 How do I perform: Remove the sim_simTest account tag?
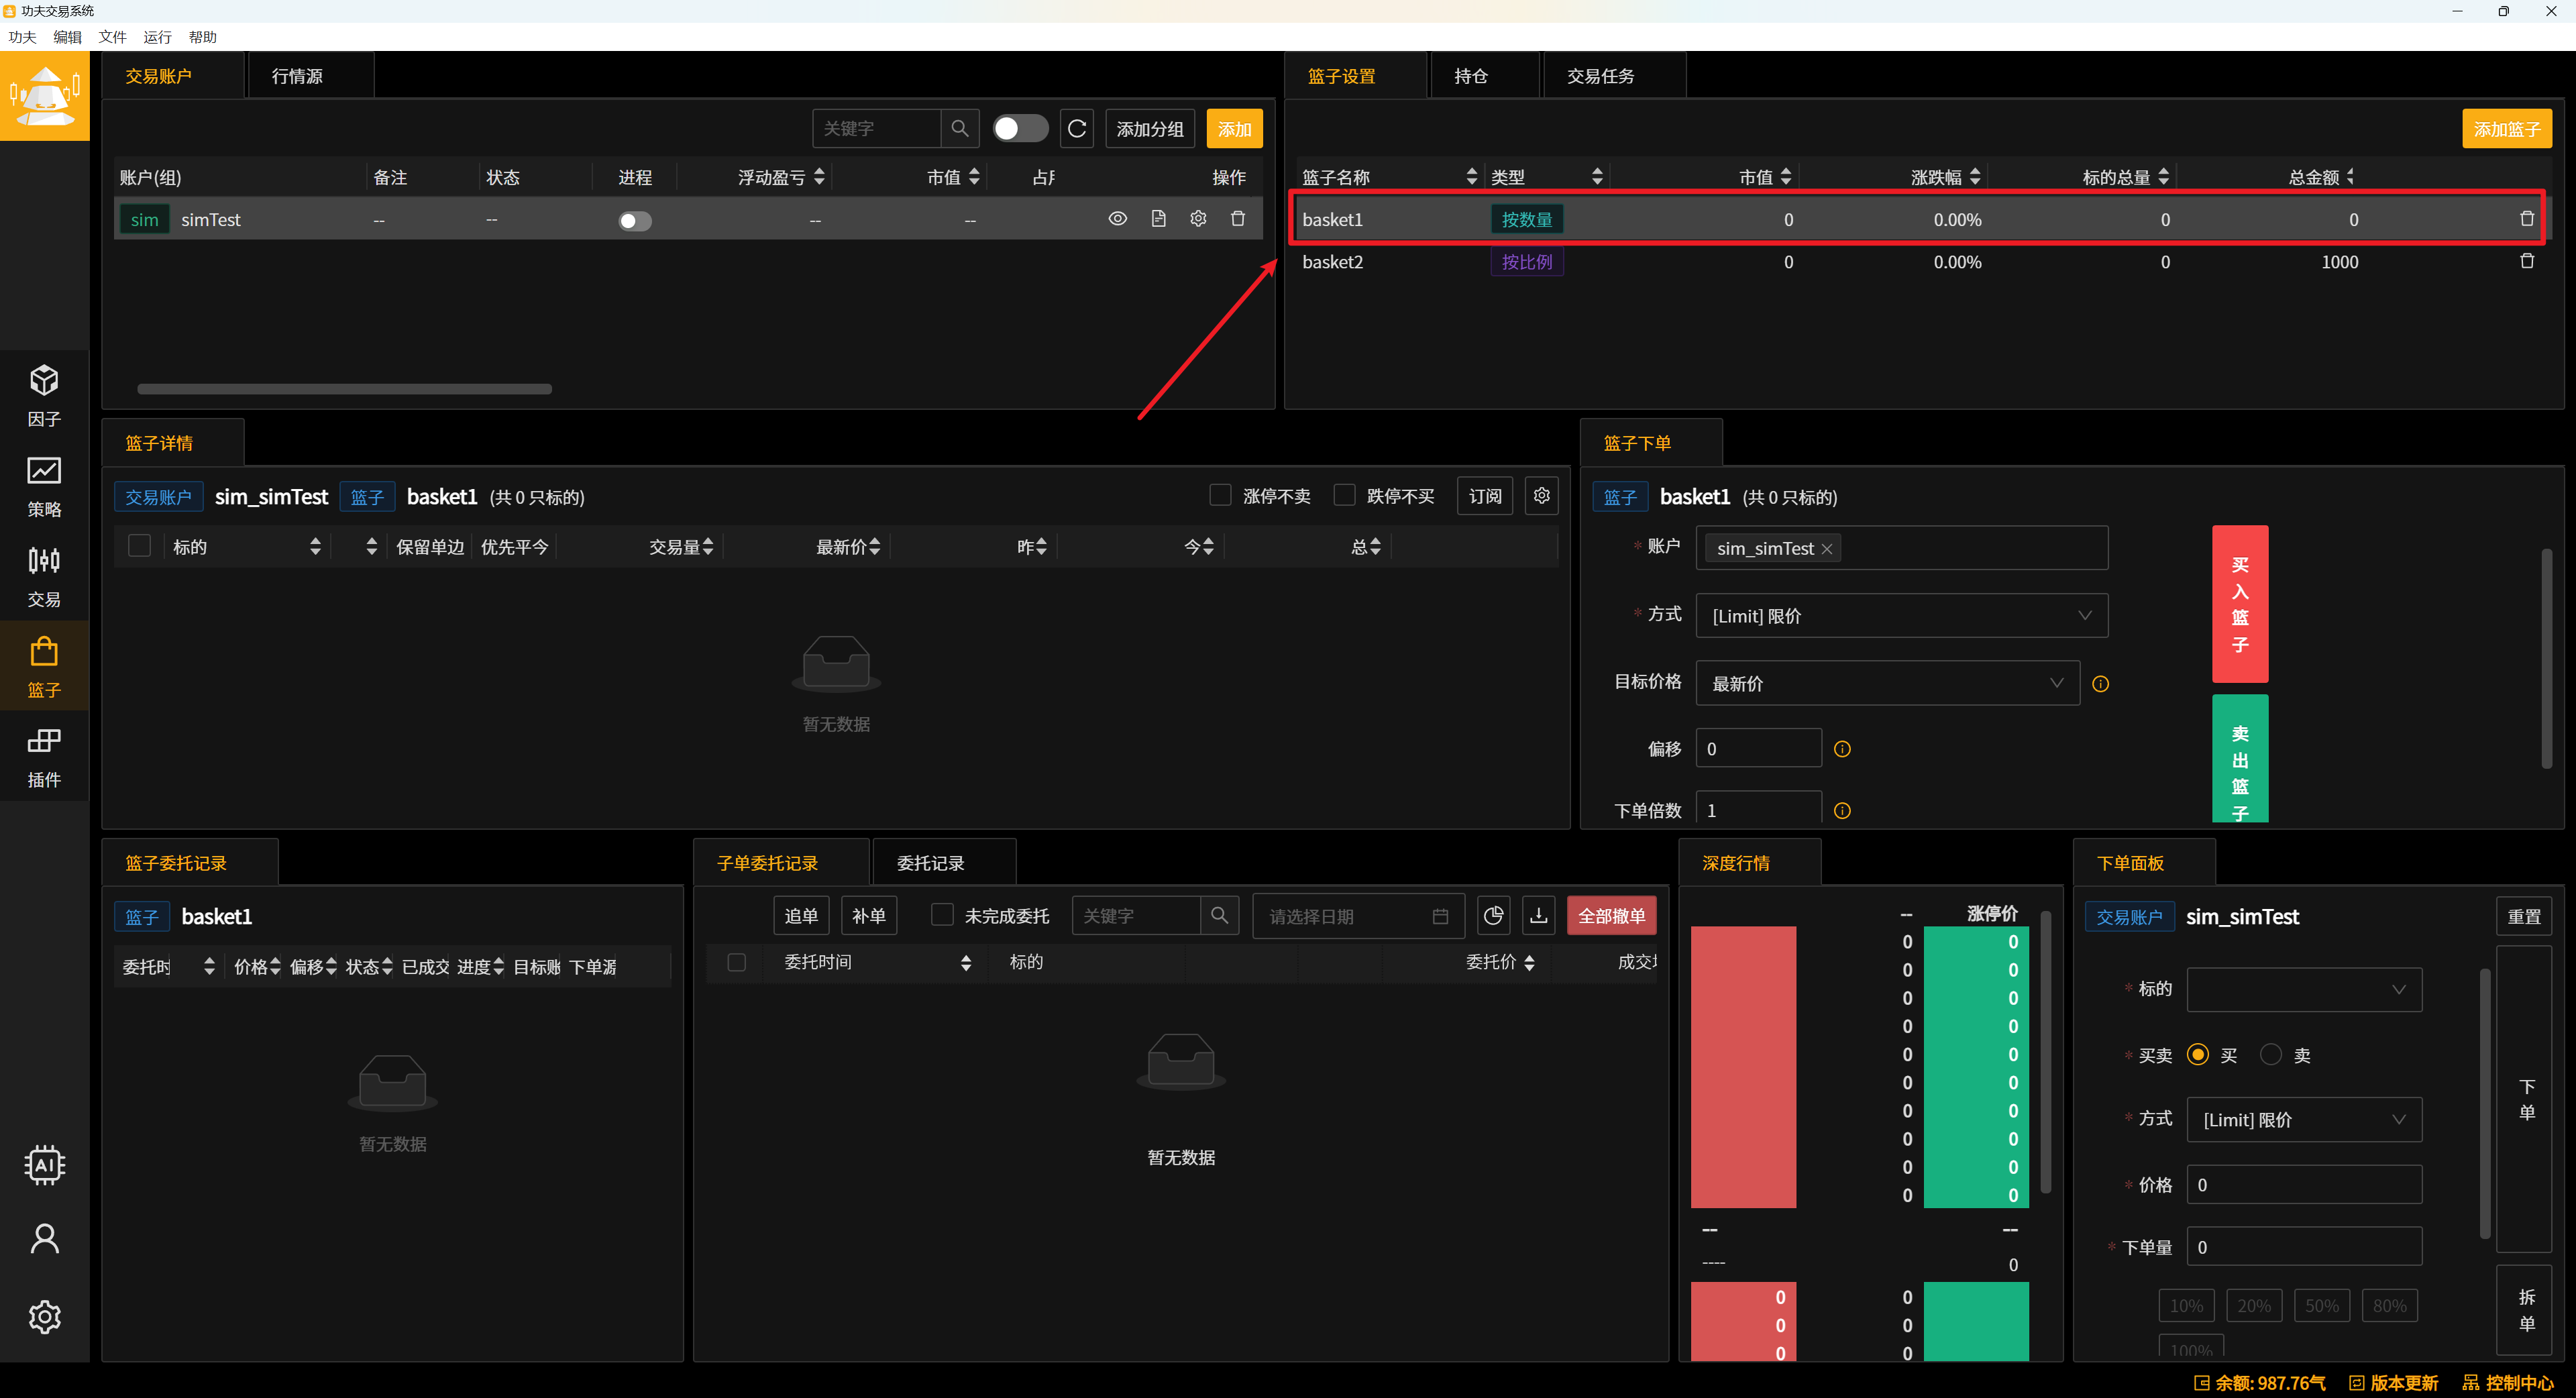point(1827,549)
